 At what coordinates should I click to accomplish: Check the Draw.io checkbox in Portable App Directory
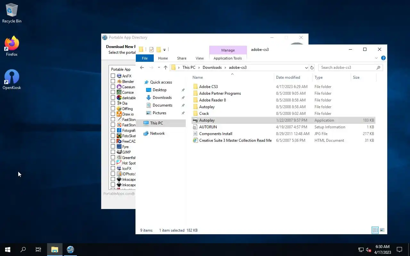[113, 114]
